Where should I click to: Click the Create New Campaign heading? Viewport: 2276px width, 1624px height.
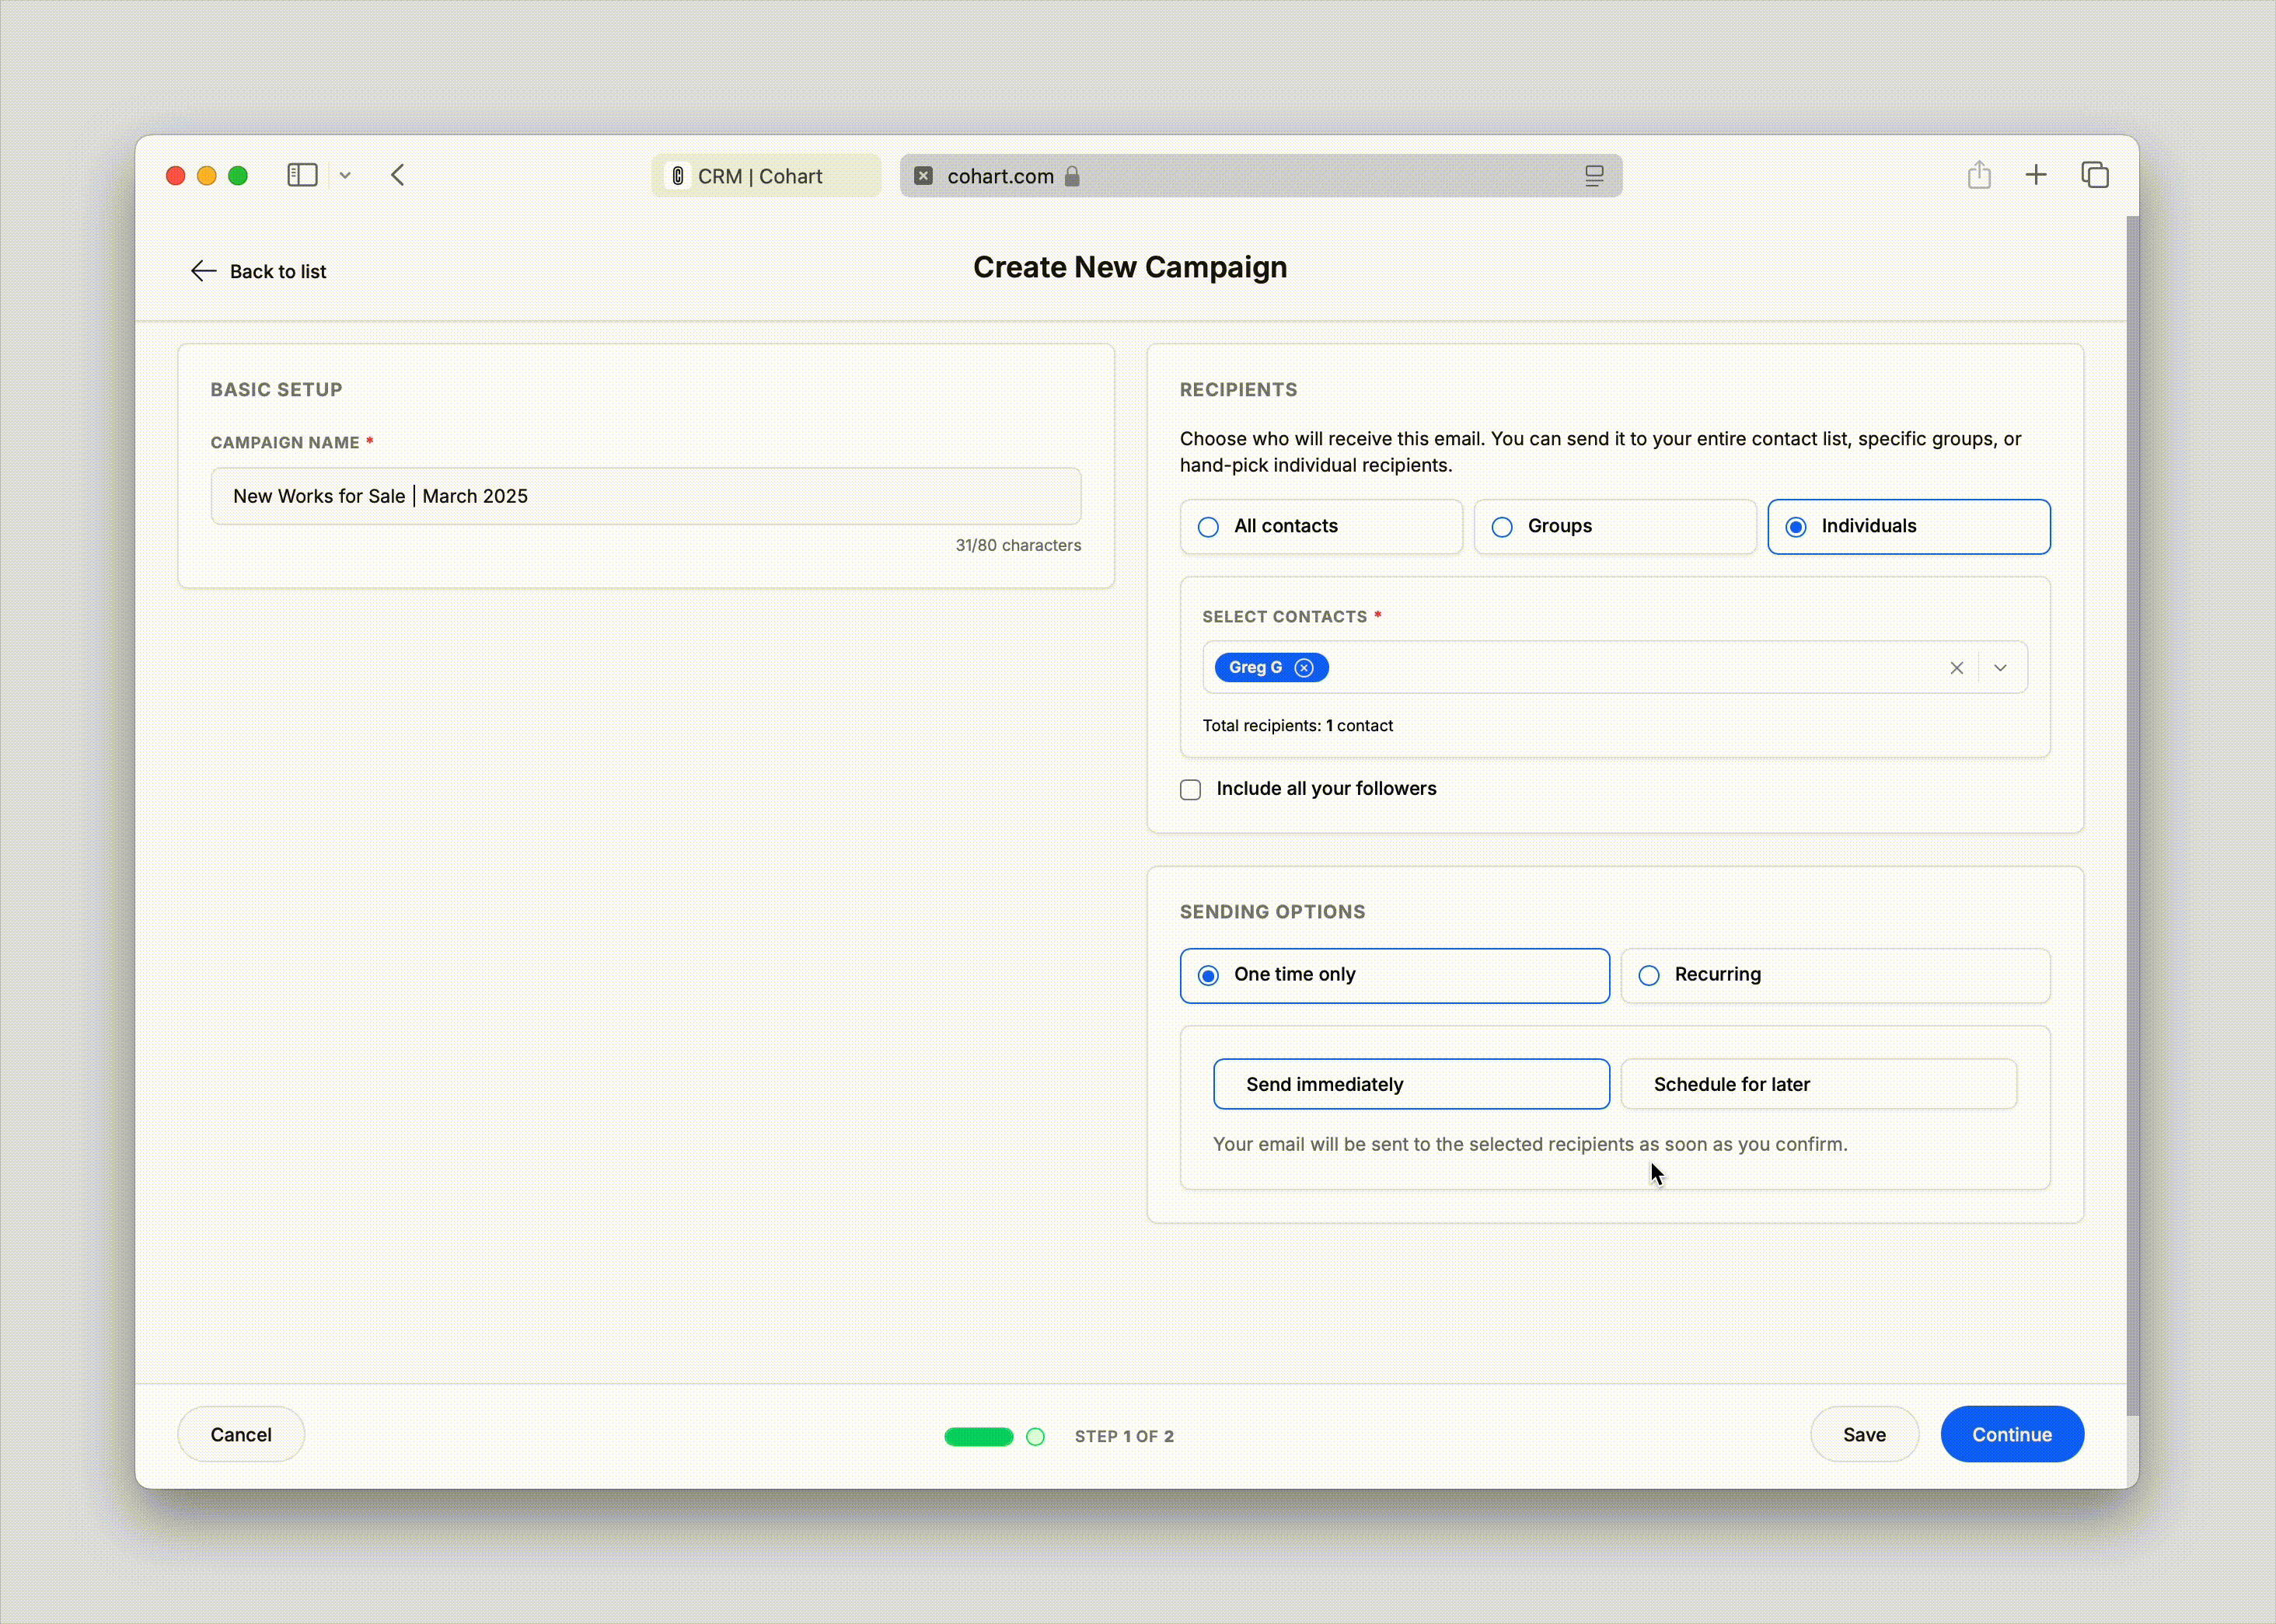pyautogui.click(x=1129, y=268)
